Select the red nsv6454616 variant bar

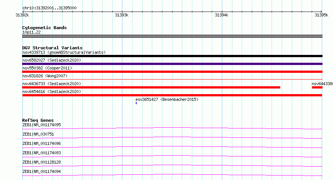pyautogui.click(x=172, y=95)
